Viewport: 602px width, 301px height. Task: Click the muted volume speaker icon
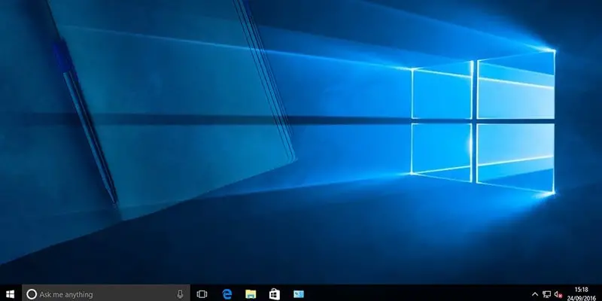pyautogui.click(x=558, y=294)
